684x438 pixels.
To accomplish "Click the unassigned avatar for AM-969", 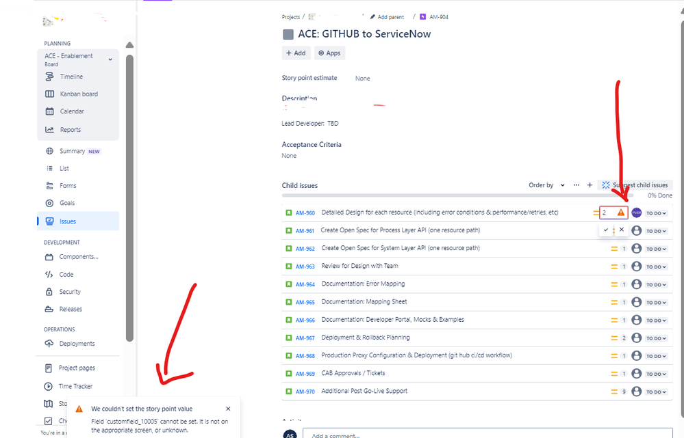I will click(x=637, y=373).
